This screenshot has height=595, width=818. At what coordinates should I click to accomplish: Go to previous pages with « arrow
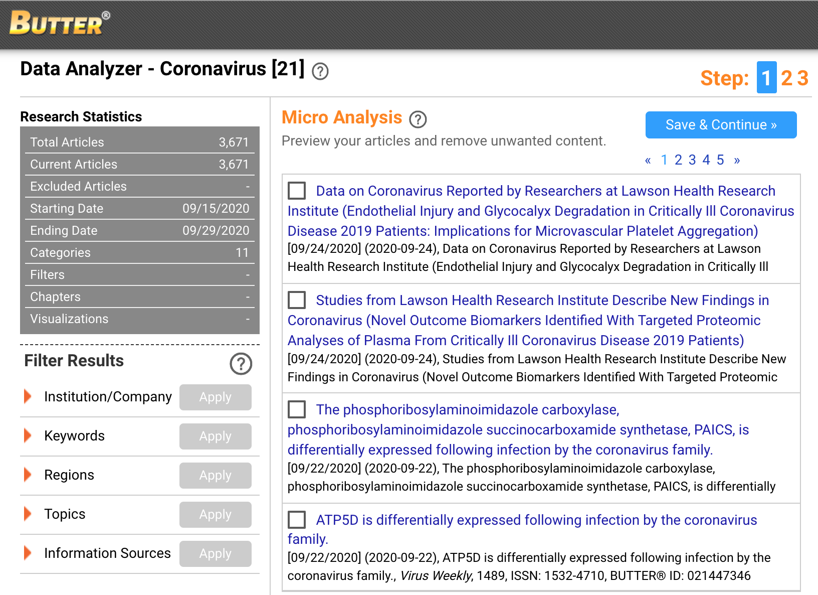click(x=648, y=160)
